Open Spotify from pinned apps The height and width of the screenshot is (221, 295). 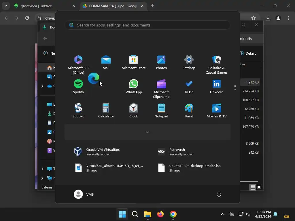(x=78, y=87)
